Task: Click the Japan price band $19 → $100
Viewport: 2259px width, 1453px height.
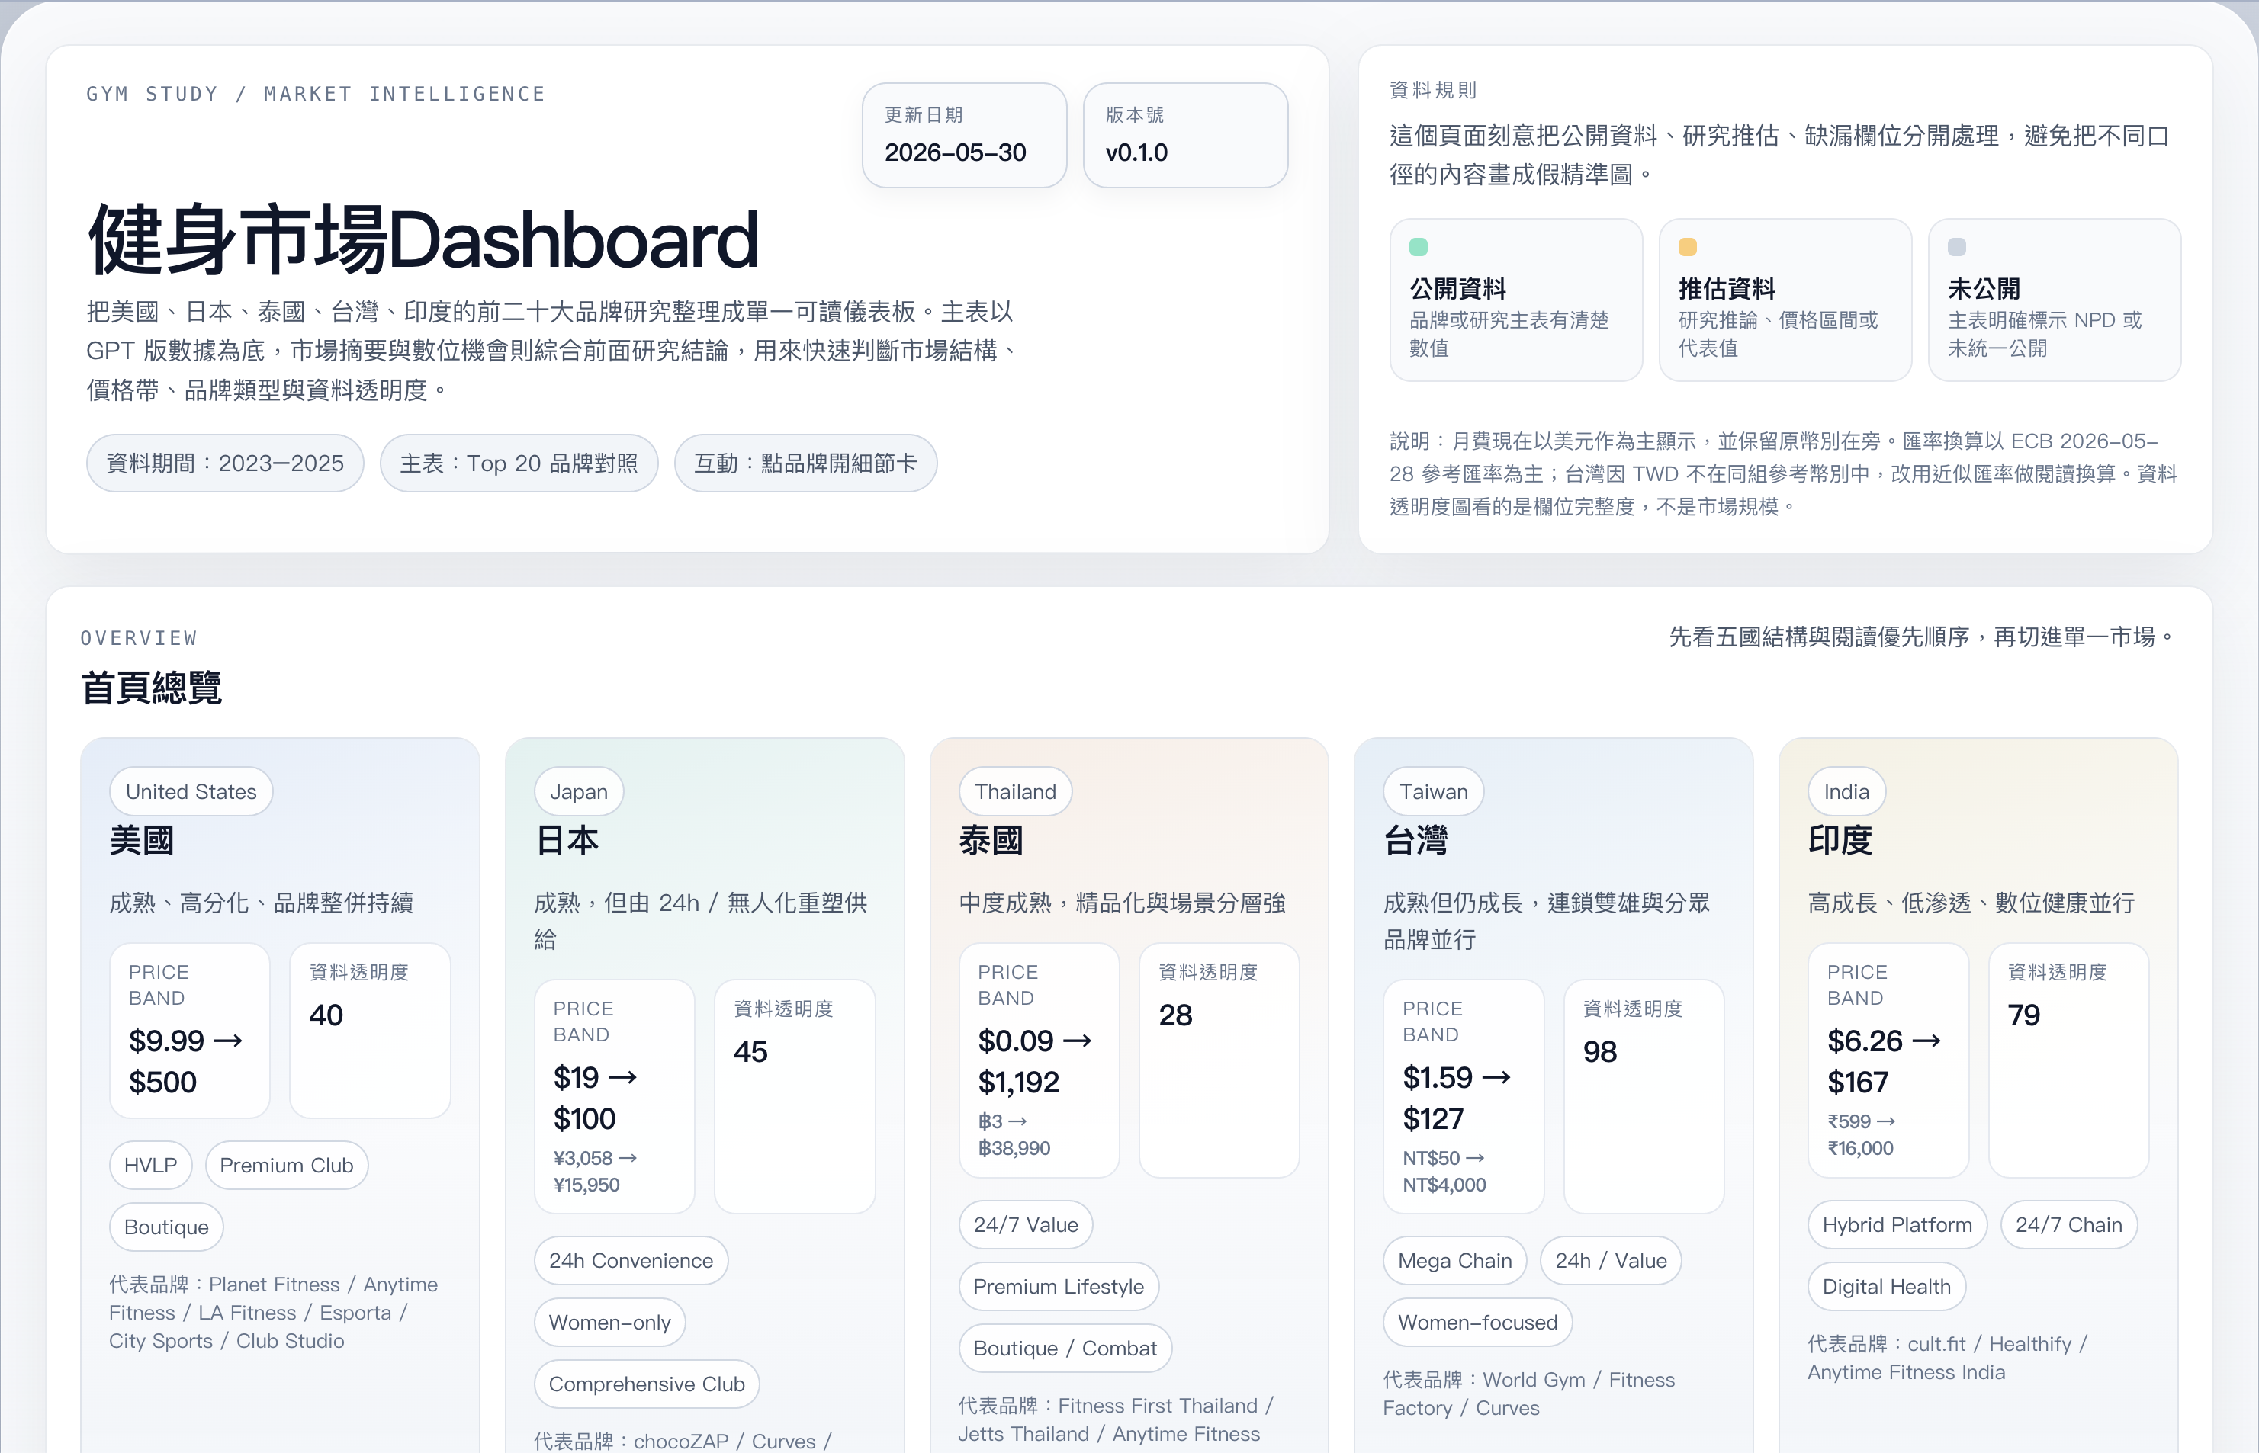Action: pyautogui.click(x=596, y=1097)
